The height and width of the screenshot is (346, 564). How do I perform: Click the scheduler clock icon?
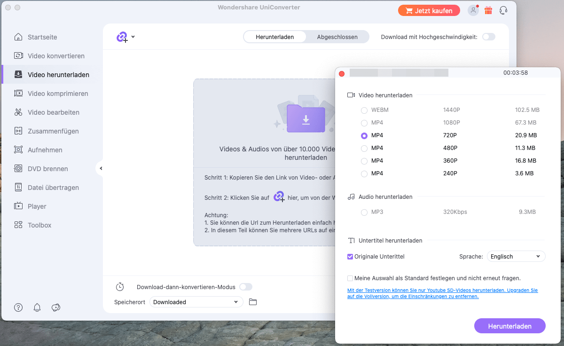tap(120, 287)
